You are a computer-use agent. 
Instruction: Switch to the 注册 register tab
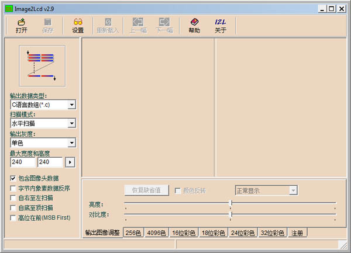click(297, 233)
